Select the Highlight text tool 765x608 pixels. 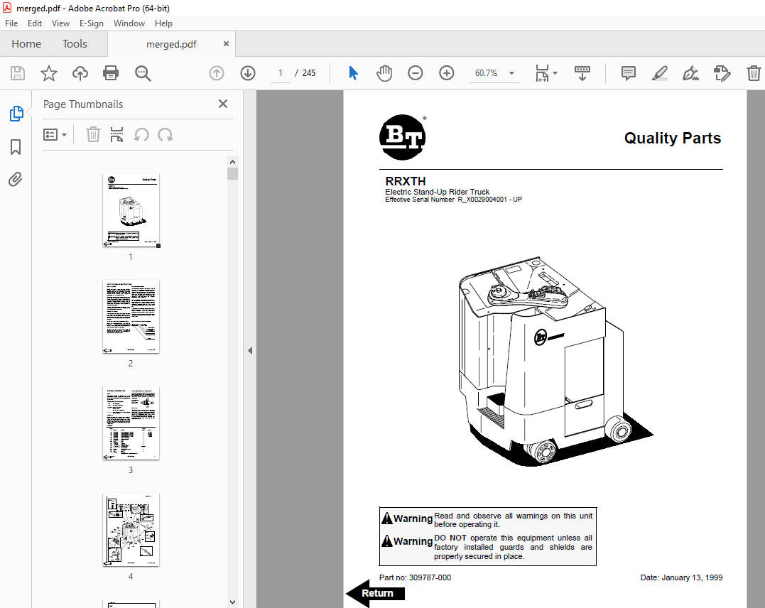coord(660,73)
